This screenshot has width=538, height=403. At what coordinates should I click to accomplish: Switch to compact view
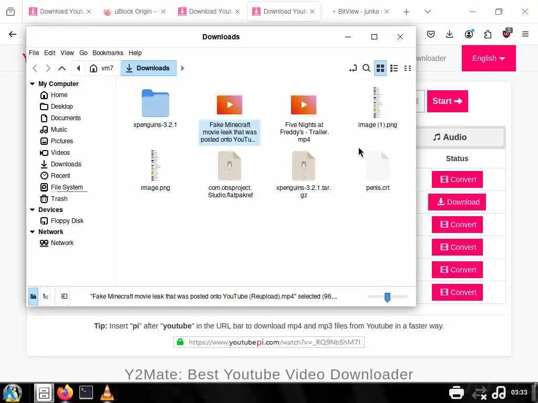coord(408,68)
